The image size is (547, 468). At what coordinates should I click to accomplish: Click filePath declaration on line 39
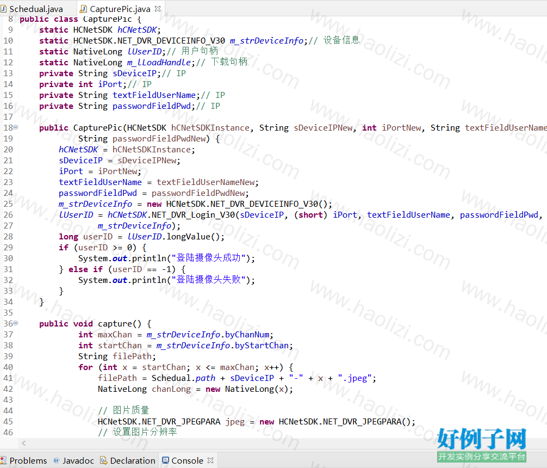[132, 356]
